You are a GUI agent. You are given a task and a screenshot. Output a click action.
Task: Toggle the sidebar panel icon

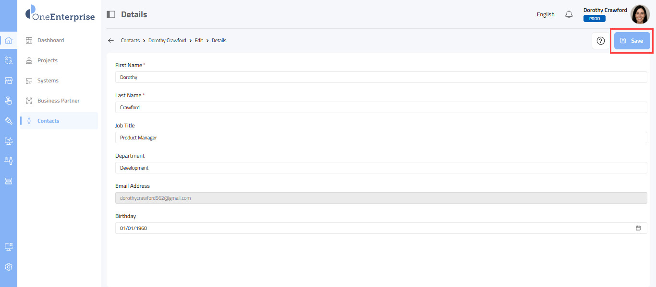pyautogui.click(x=111, y=14)
